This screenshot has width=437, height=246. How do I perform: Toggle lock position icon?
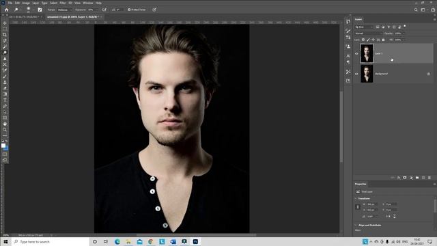(373, 40)
